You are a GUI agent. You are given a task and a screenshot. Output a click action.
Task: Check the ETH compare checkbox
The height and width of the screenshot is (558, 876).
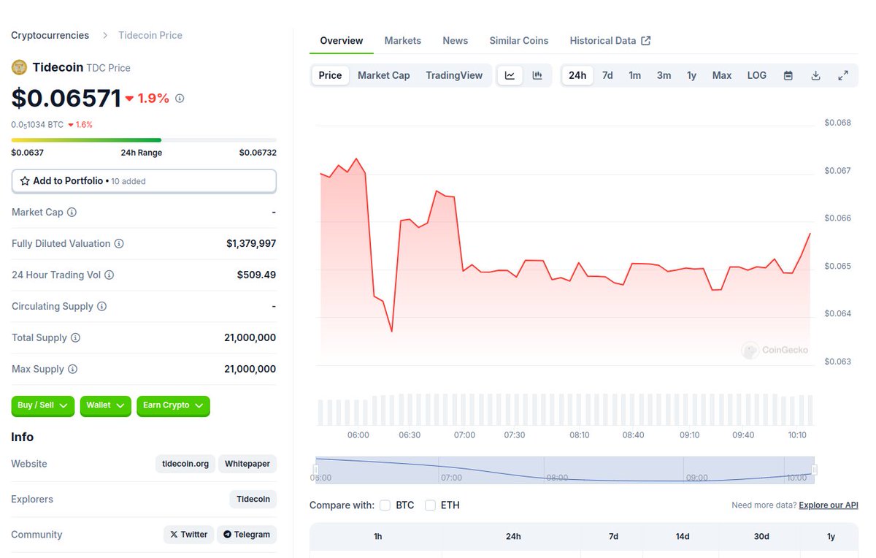pos(430,505)
